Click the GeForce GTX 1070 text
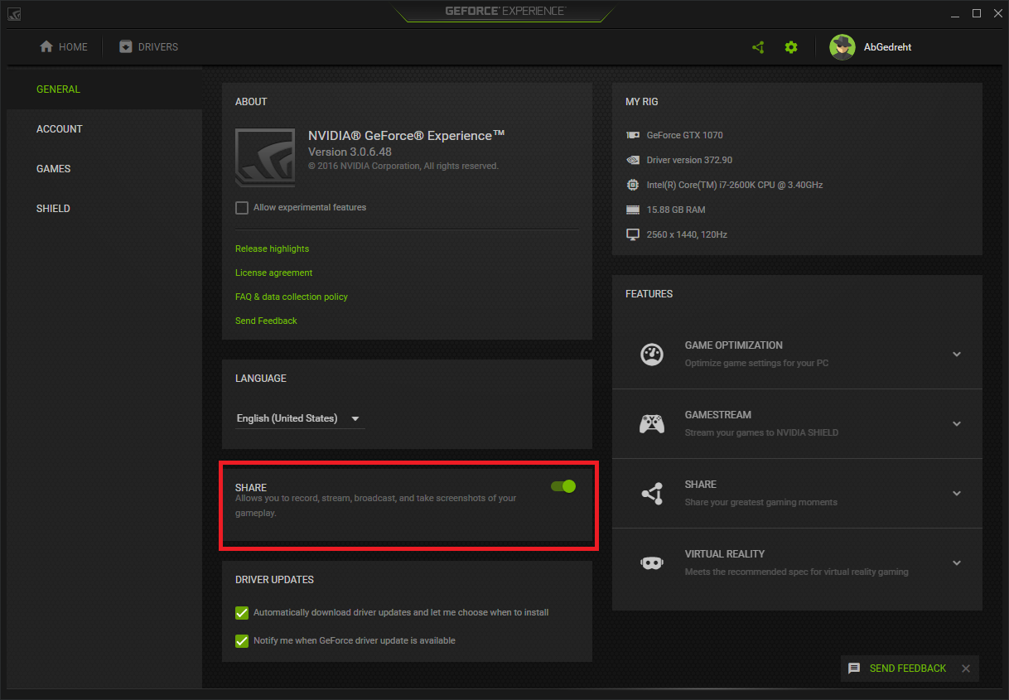Screen dimensions: 1009x700 [x=685, y=135]
